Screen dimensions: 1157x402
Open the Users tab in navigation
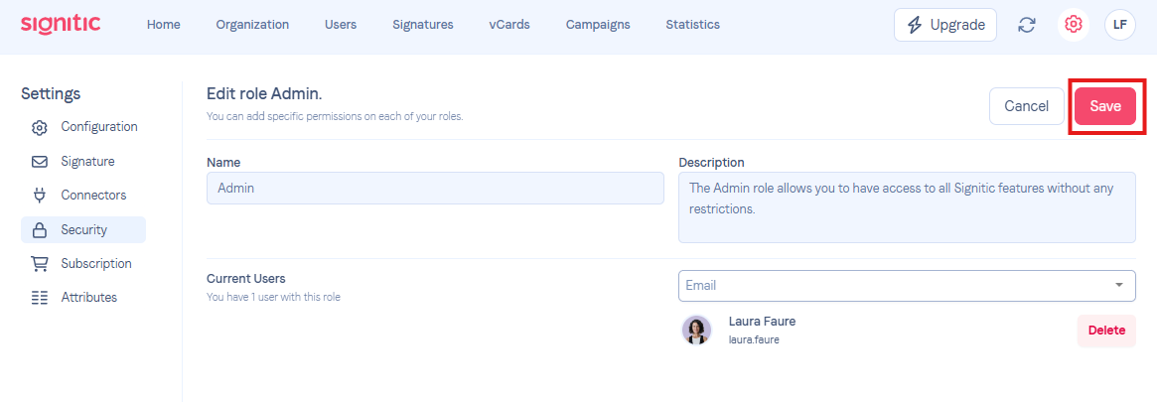pyautogui.click(x=341, y=25)
